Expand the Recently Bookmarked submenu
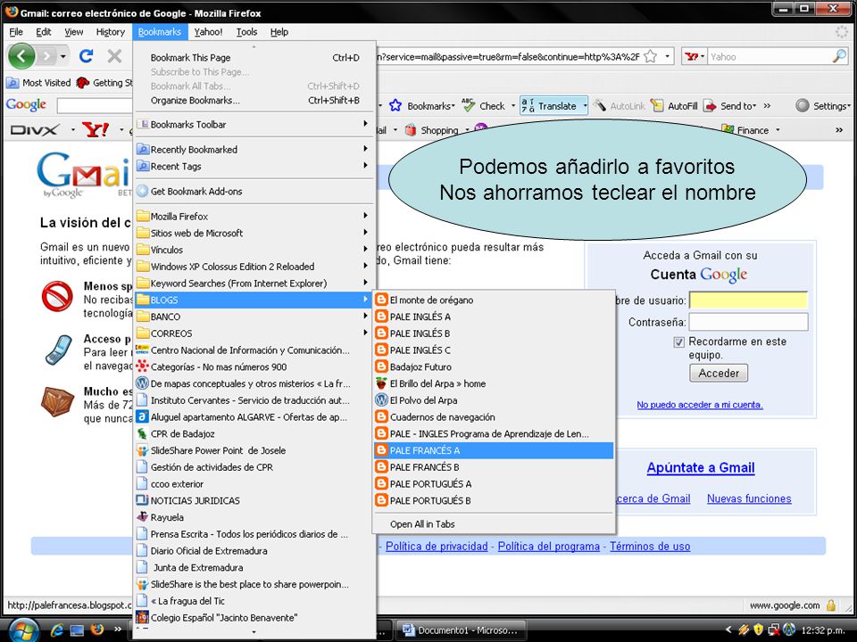This screenshot has width=857, height=642. [x=255, y=149]
